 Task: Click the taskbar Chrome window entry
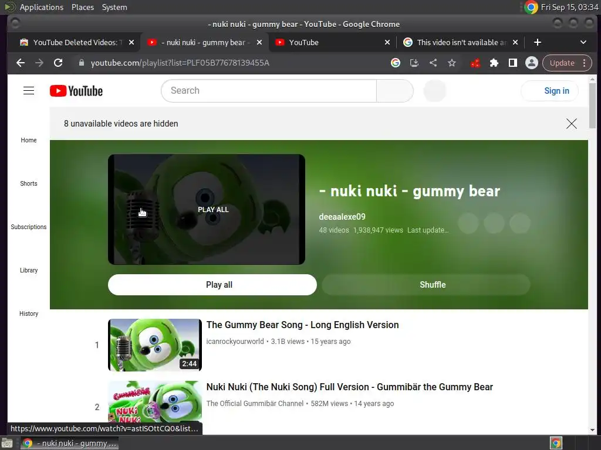[x=69, y=443]
